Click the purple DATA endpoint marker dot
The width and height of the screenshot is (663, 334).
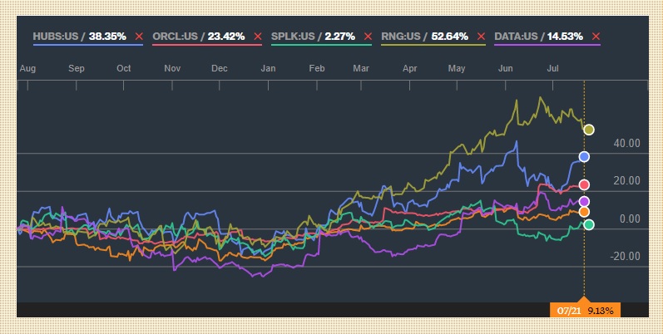(584, 202)
